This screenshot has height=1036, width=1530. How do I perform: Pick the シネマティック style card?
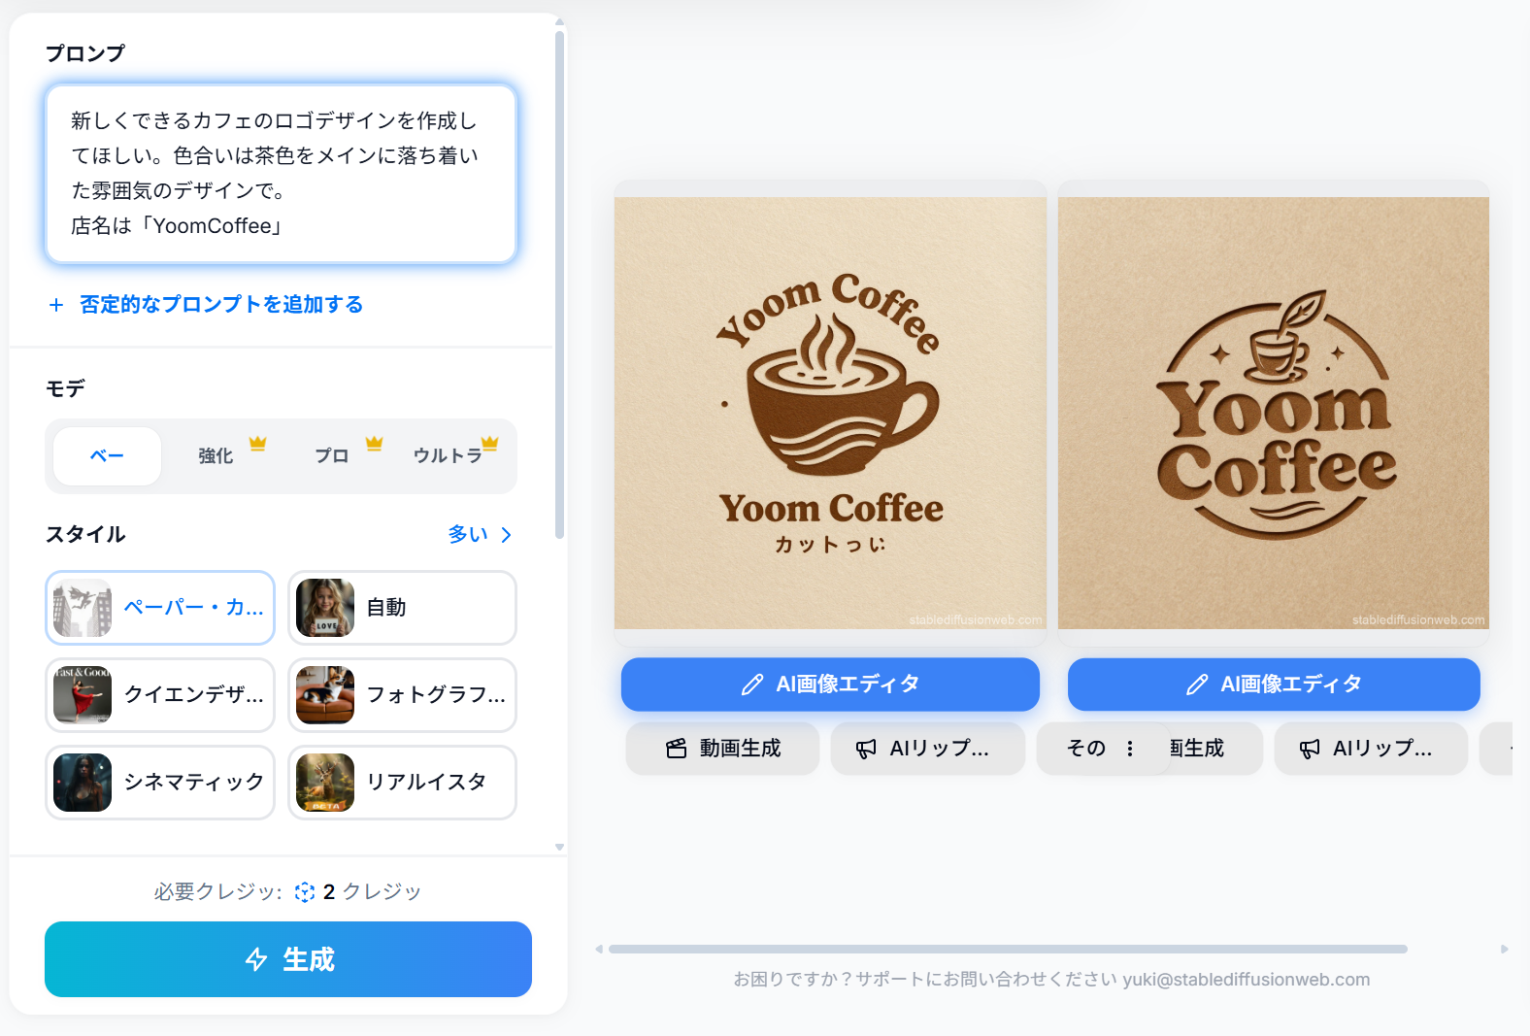160,783
